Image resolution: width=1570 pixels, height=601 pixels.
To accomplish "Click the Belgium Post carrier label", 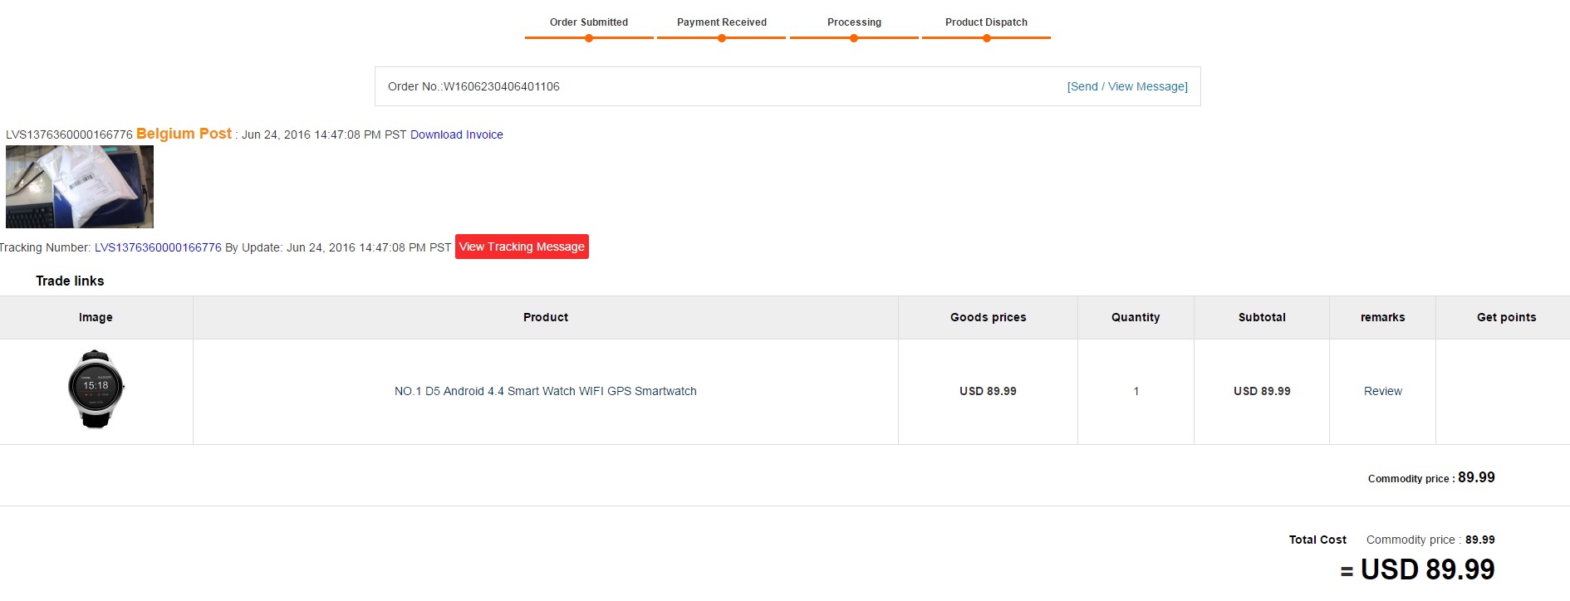I will point(184,134).
